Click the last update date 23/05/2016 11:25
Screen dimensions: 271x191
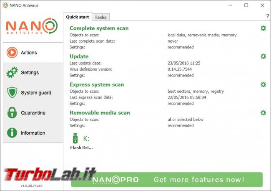(184, 63)
